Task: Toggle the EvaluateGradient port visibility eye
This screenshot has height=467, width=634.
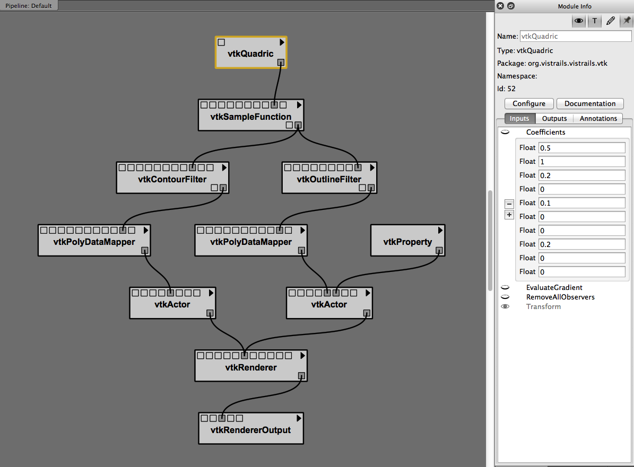Action: (505, 288)
